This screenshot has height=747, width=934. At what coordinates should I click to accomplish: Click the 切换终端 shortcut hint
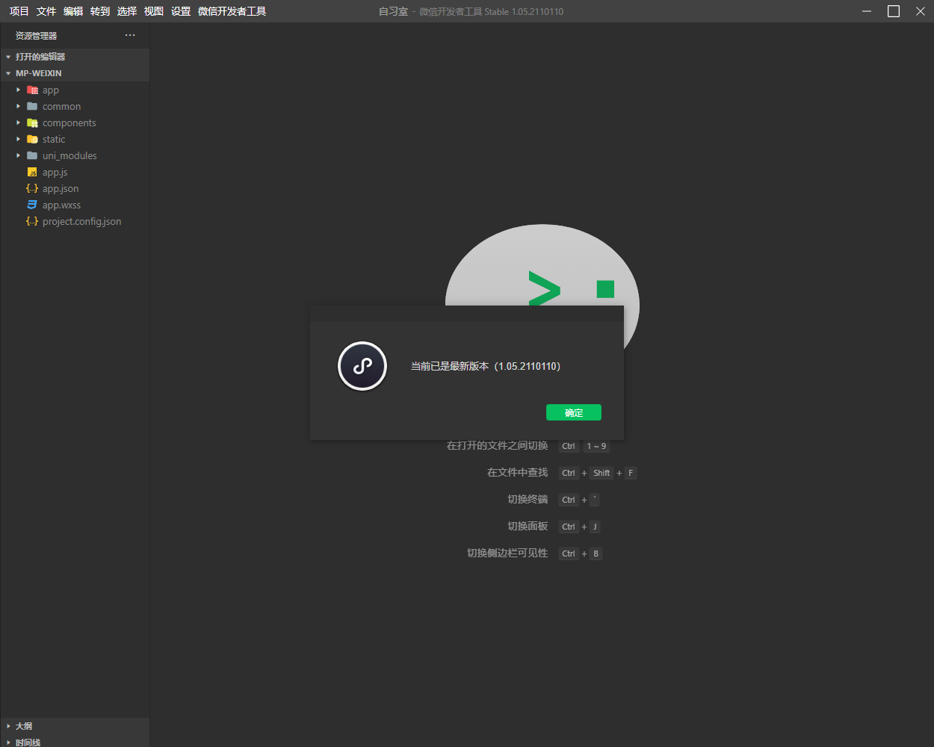click(x=528, y=499)
